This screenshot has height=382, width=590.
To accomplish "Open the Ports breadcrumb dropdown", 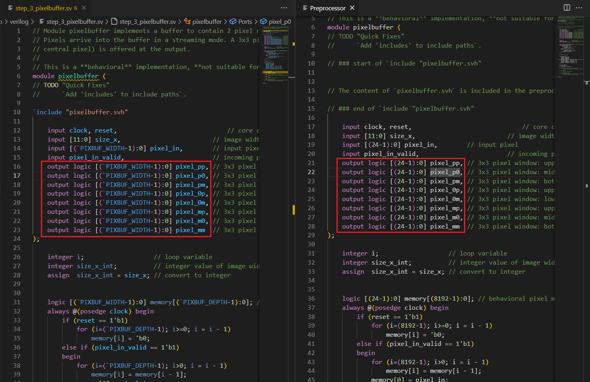I will click(x=245, y=21).
